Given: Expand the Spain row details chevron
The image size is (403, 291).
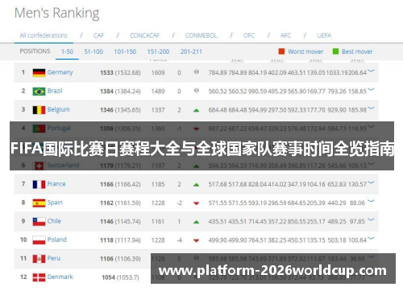Looking at the screenshot, I should [372, 201].
